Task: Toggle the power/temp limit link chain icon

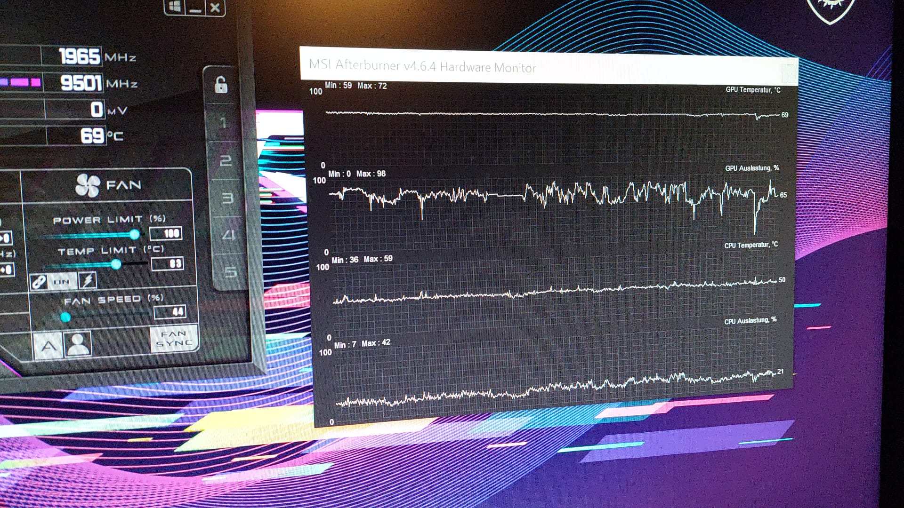Action: point(39,282)
